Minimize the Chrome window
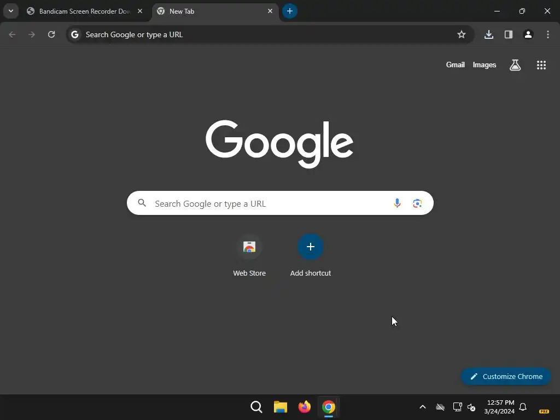Screen dimensions: 560x420 (x=497, y=11)
